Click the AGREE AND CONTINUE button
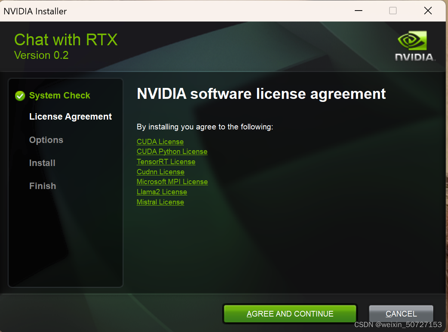448x332 pixels. (x=290, y=314)
